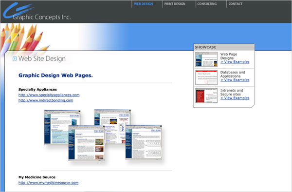Visit the specialtyappliances.com link
292x192 pixels.
[x=49, y=95]
